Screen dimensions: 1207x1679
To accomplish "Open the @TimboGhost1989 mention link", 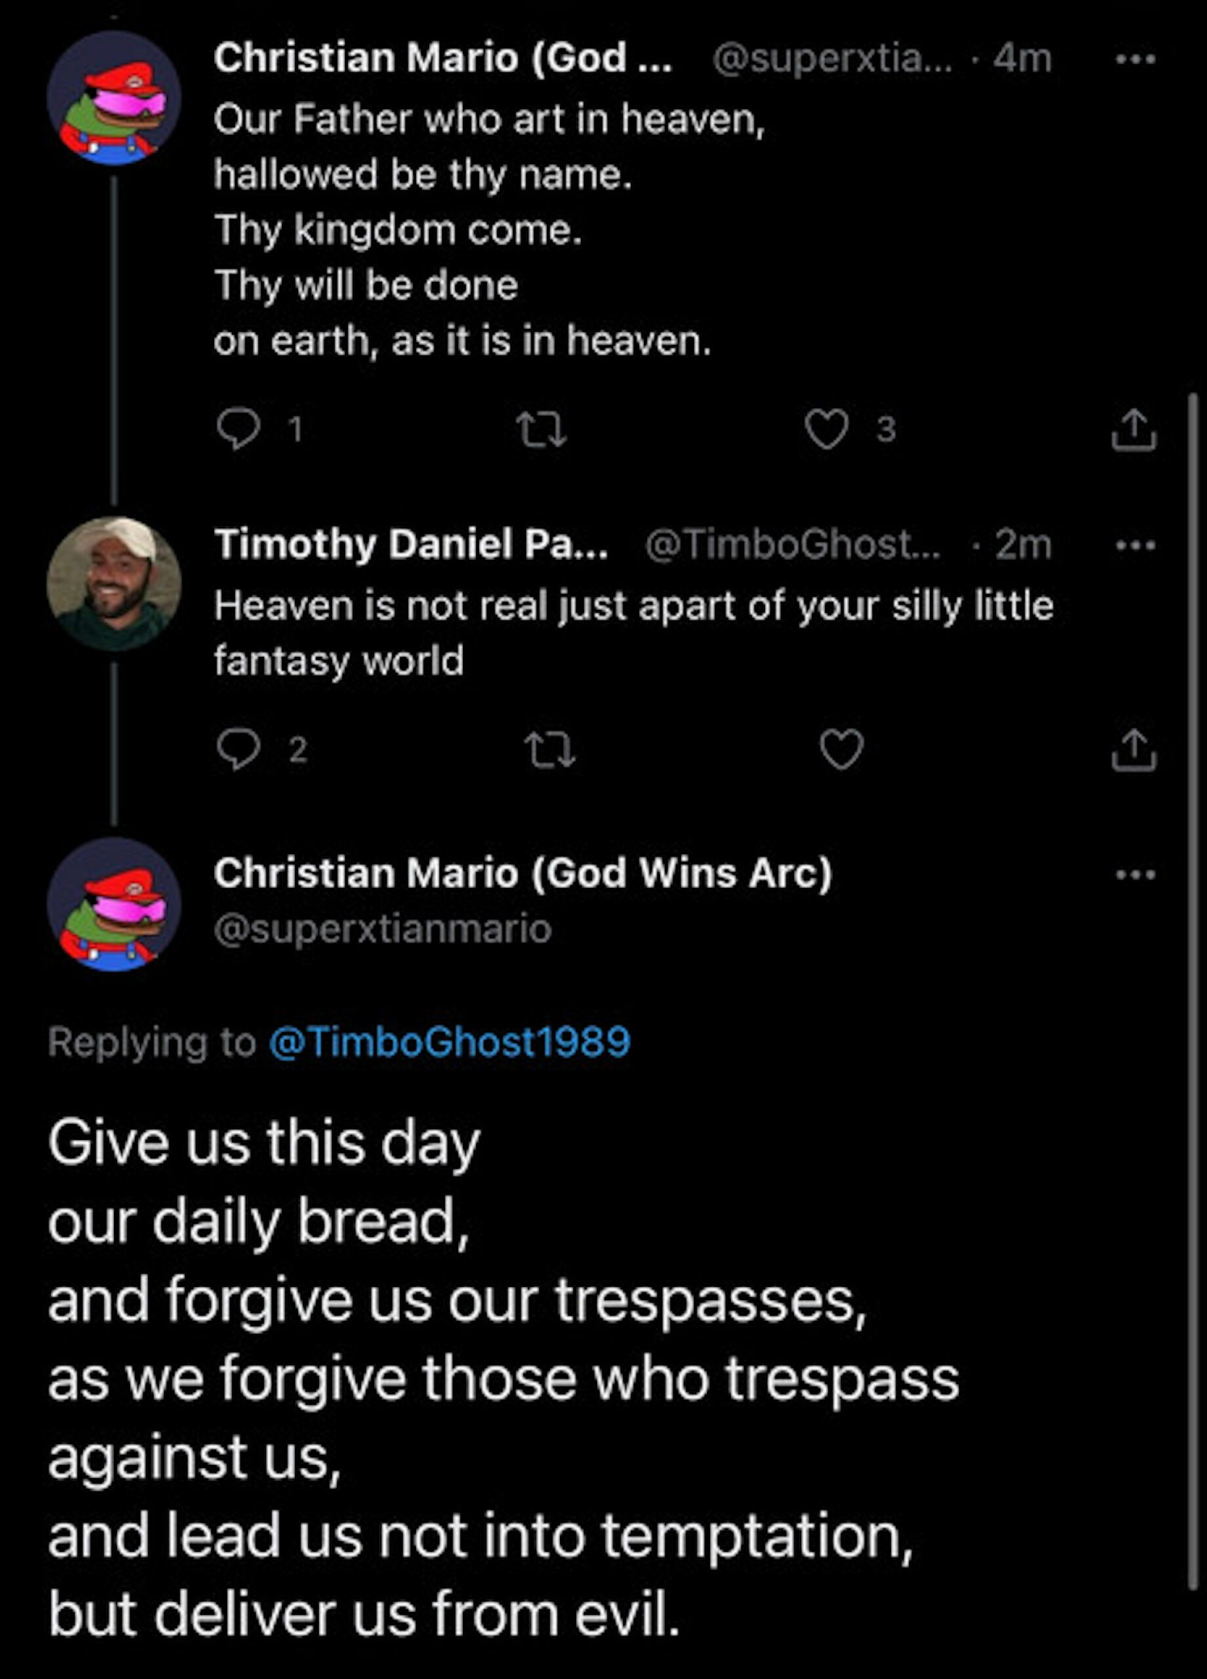I will [449, 1042].
